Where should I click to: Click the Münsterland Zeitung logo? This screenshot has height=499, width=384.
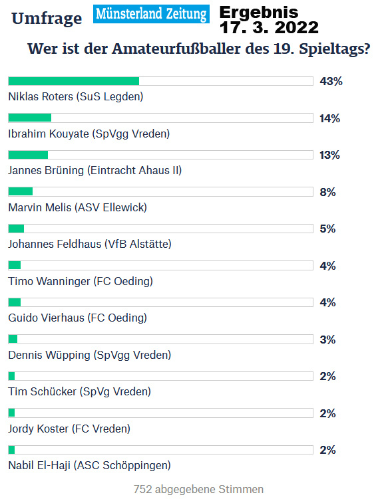point(151,14)
